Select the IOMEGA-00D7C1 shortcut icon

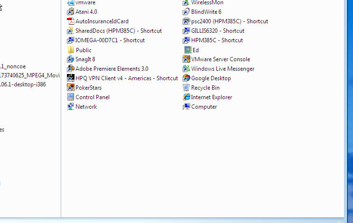point(71,40)
